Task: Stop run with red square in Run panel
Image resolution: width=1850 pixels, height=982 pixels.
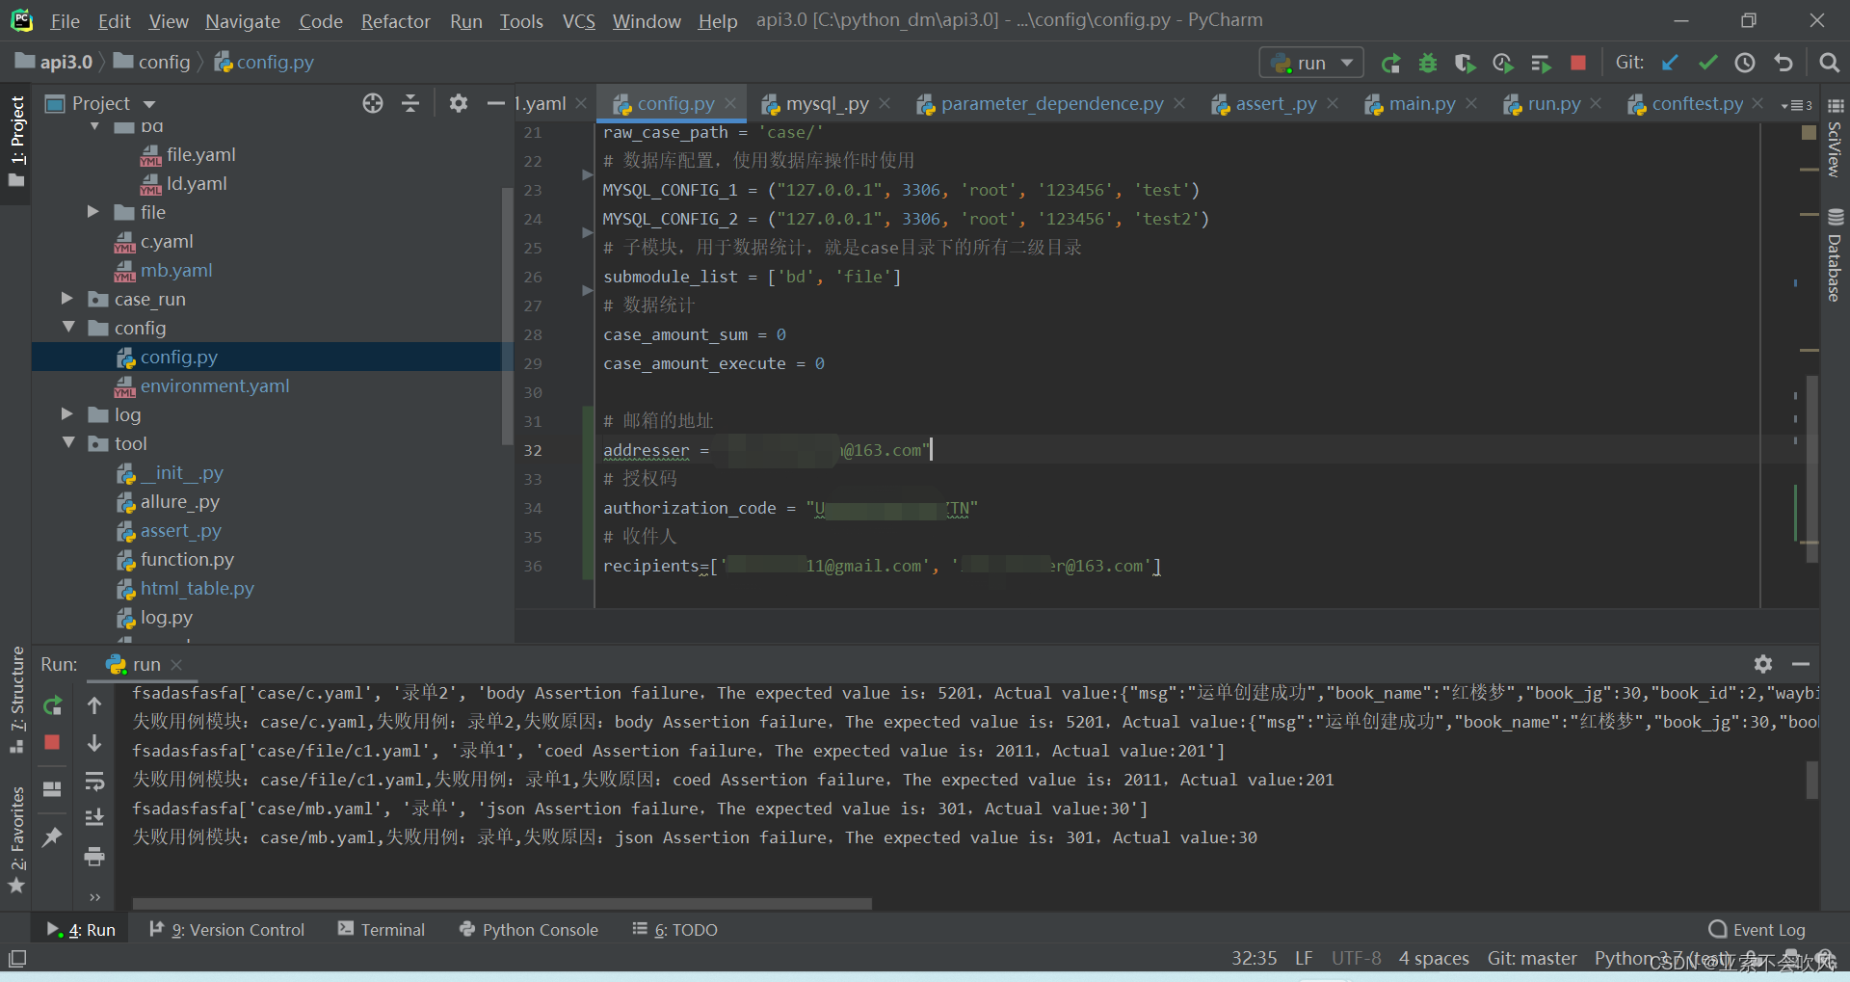Action: tap(52, 742)
